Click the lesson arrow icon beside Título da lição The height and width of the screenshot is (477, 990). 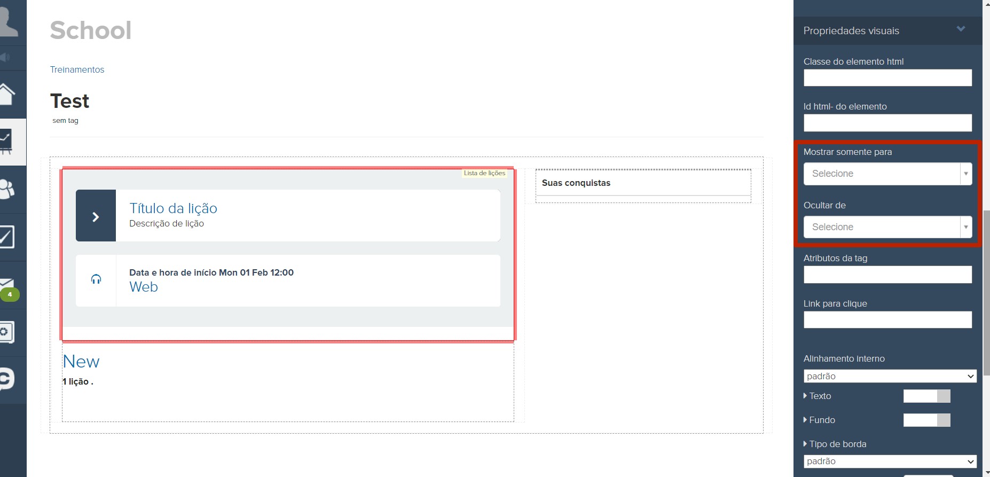click(96, 216)
